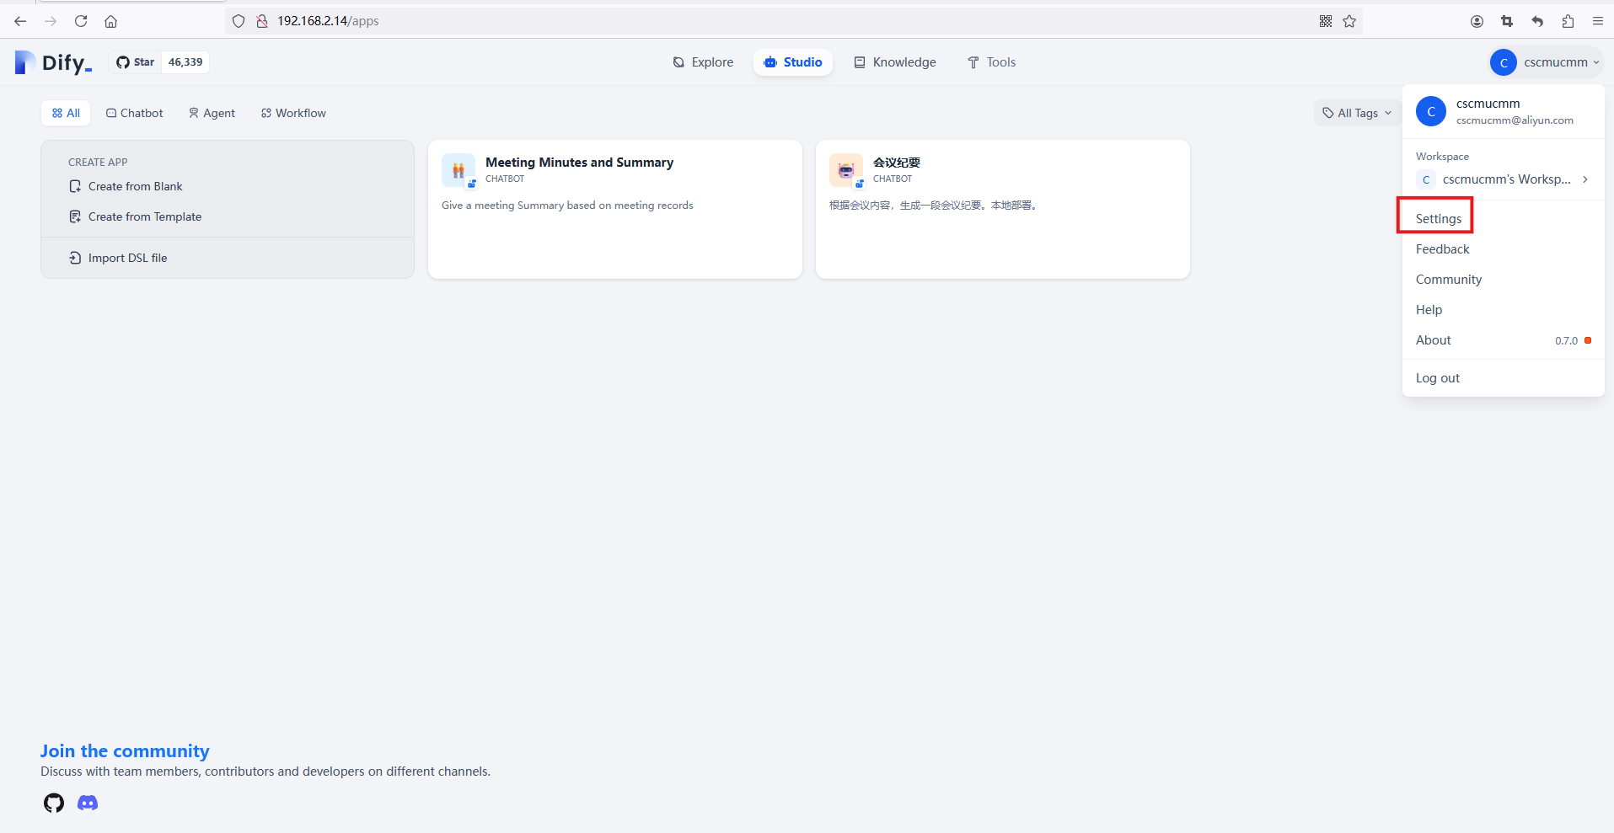Open the browser extensions icon

1568,21
